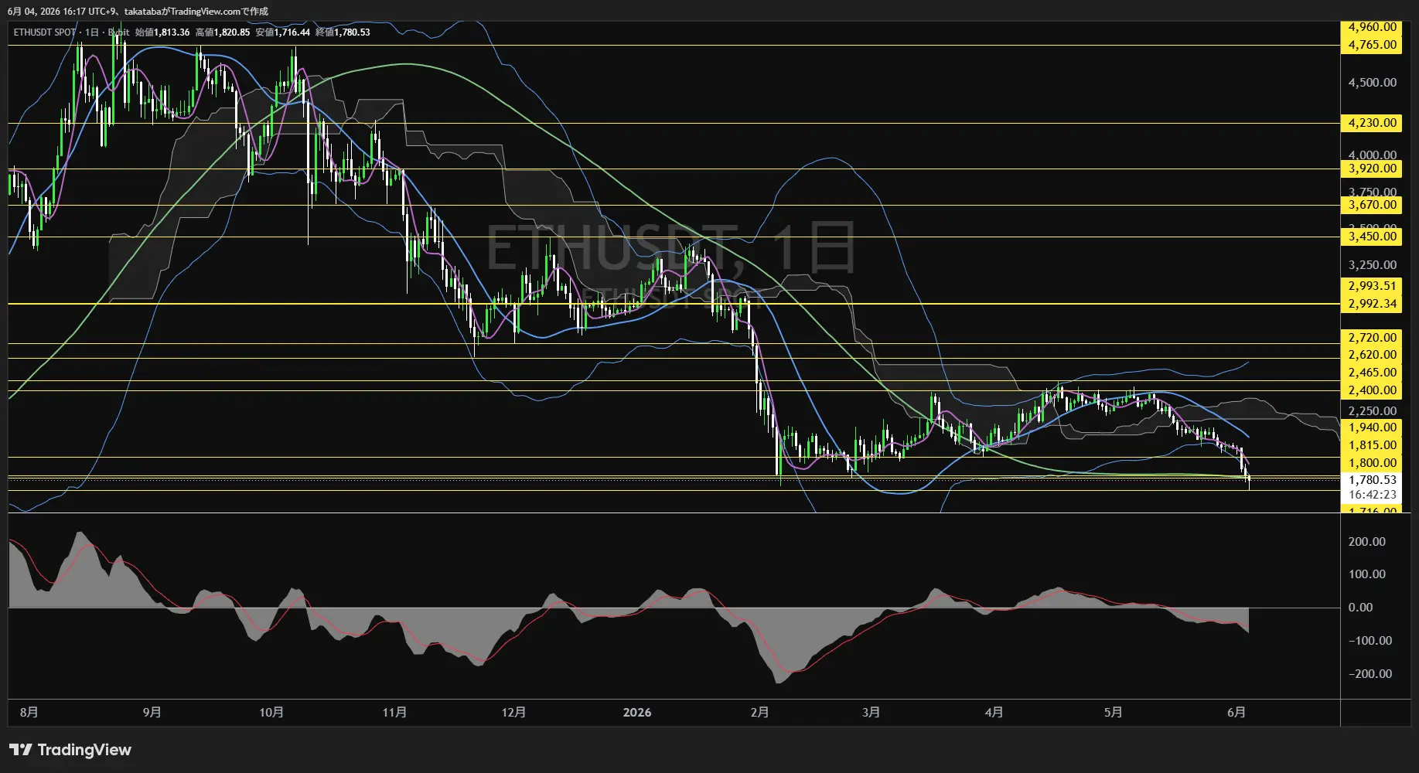Viewport: 1419px width, 773px height.
Task: Click the current price label 1,780.53
Action: tap(1373, 480)
